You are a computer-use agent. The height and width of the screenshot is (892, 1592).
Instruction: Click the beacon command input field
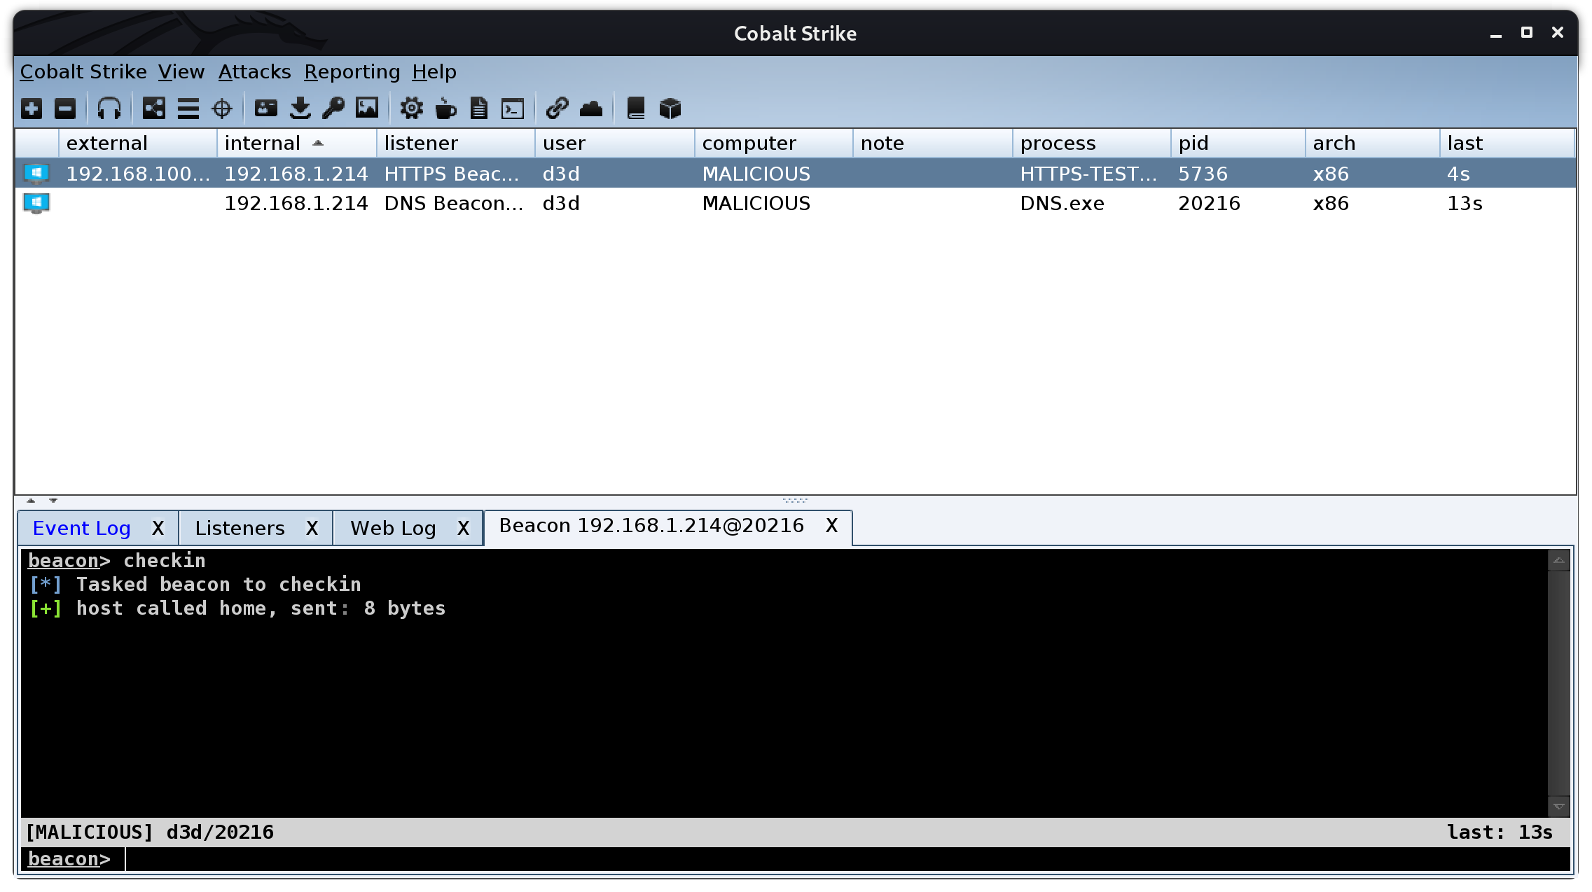(840, 859)
